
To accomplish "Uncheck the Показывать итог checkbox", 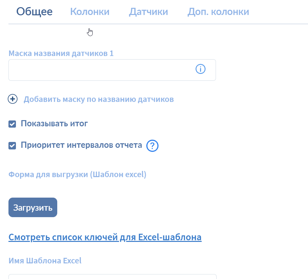I will 12,124.
